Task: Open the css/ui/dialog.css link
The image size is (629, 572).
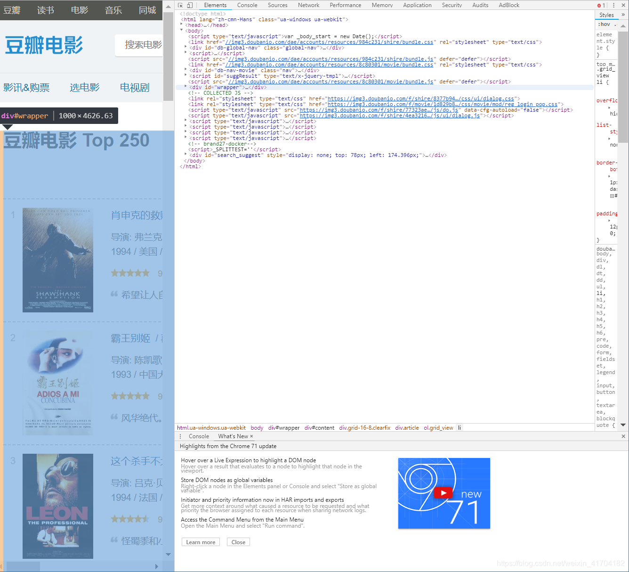Action: point(421,98)
